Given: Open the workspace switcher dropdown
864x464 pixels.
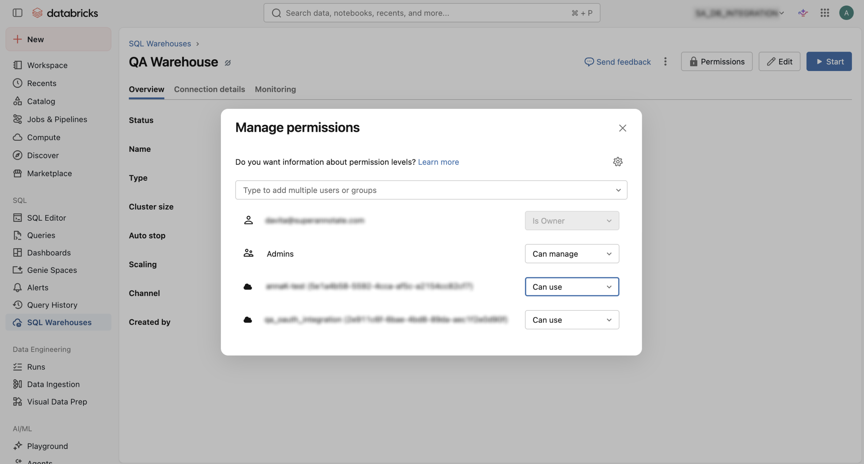Looking at the screenshot, I should pos(739,13).
